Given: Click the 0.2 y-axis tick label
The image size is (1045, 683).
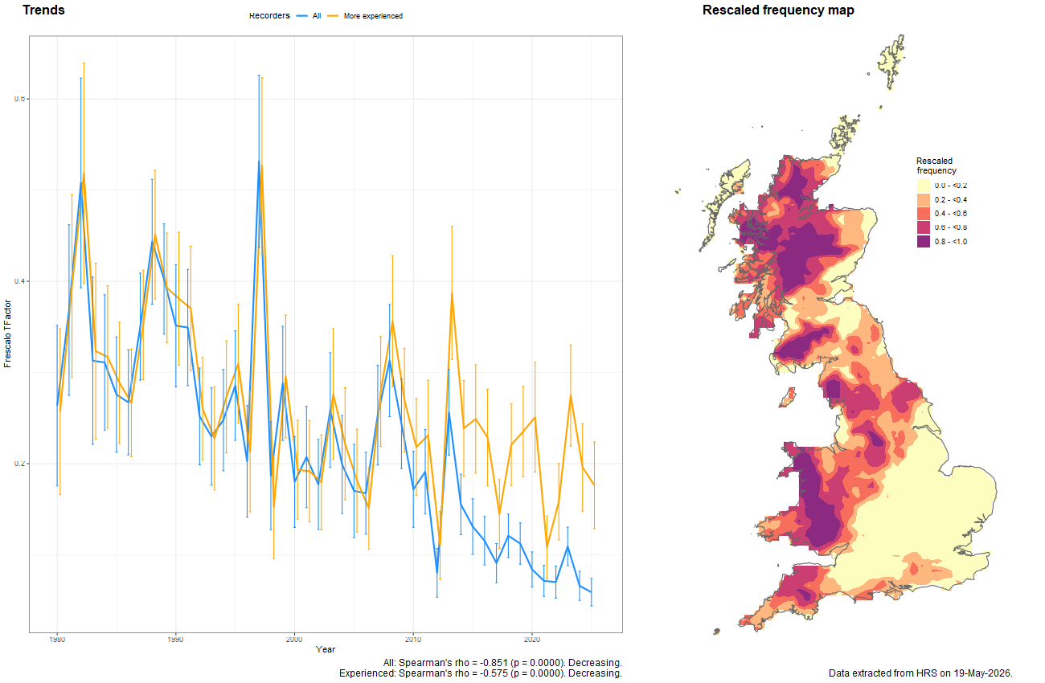Looking at the screenshot, I should [x=20, y=464].
